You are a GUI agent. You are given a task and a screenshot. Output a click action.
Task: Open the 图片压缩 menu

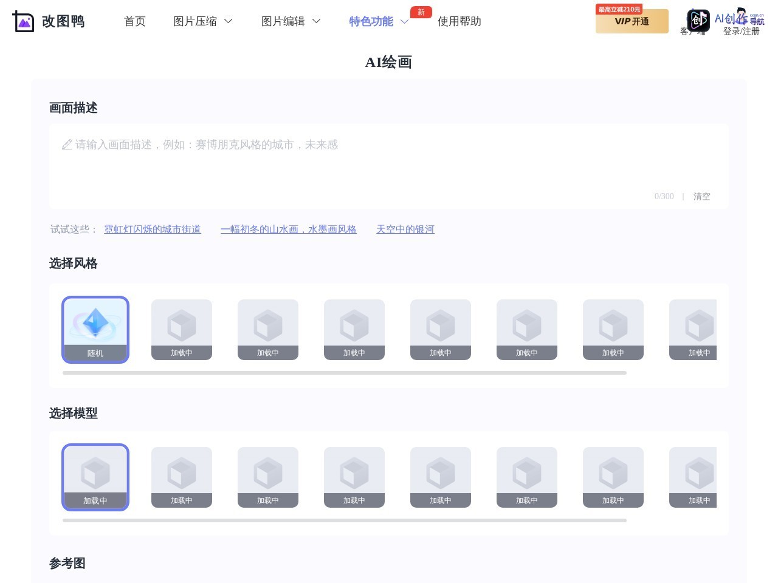(195, 21)
